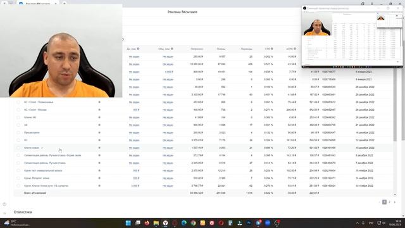Viewport: 405px width, 228px height.
Task: Open the Windows Start menu
Action: tap(128, 223)
